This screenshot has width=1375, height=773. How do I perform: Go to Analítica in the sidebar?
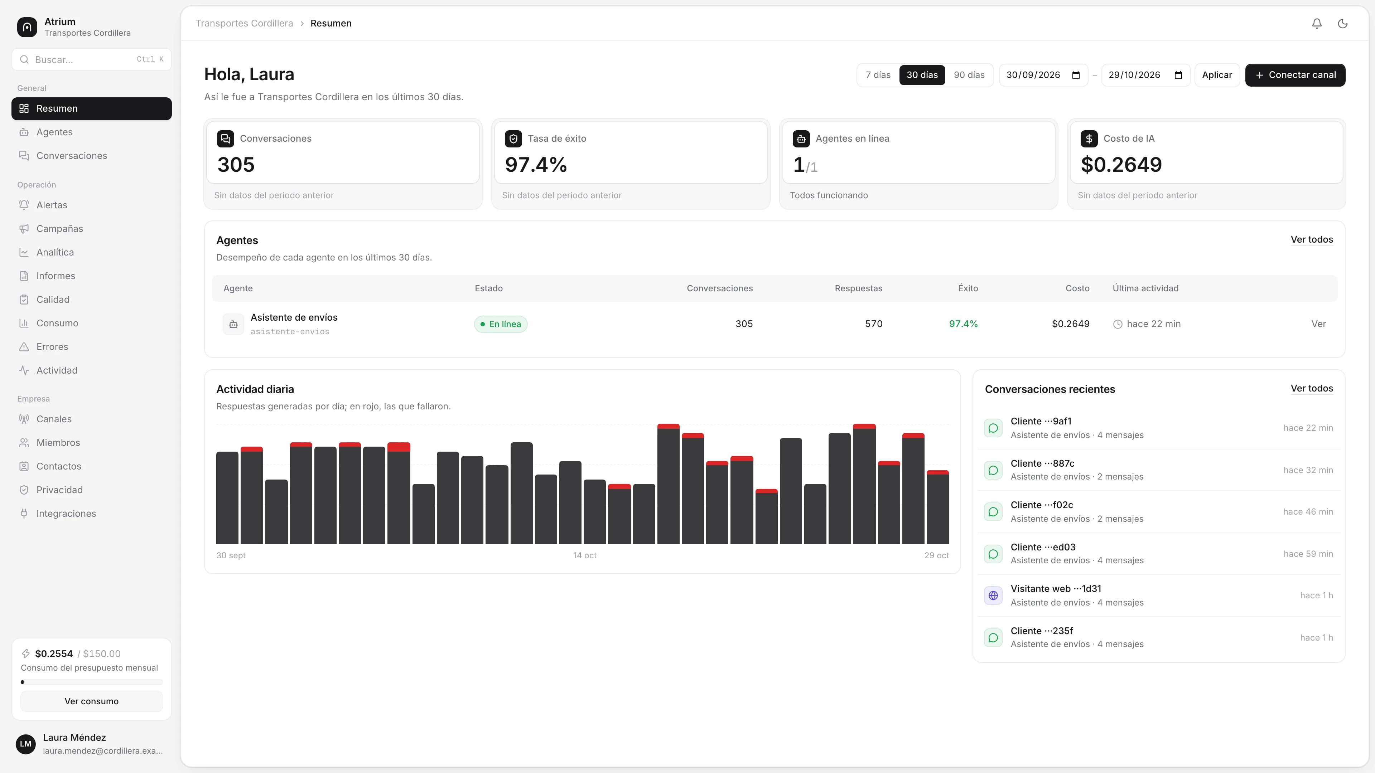(x=91, y=252)
